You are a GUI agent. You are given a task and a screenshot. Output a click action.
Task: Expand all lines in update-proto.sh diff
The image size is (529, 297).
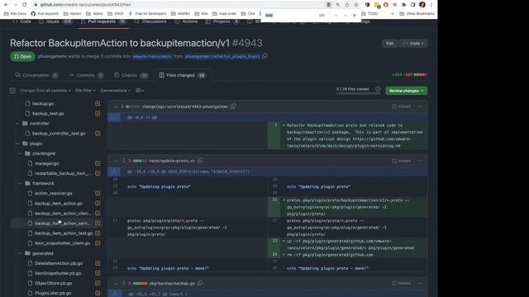[124, 161]
